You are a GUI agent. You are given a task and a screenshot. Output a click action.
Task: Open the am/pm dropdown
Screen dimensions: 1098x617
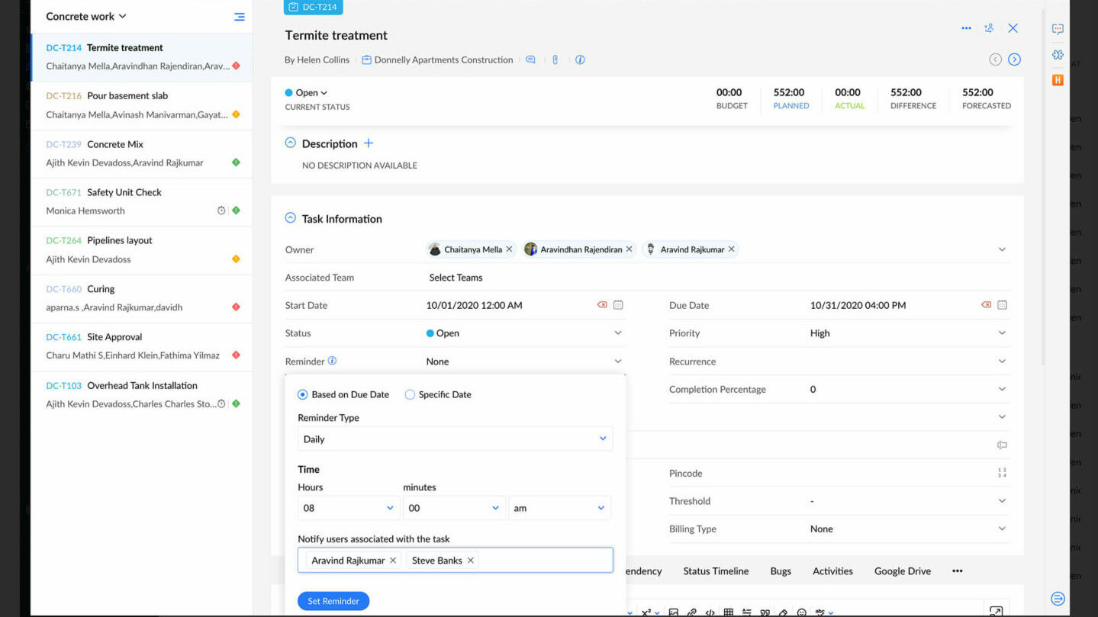pos(559,508)
